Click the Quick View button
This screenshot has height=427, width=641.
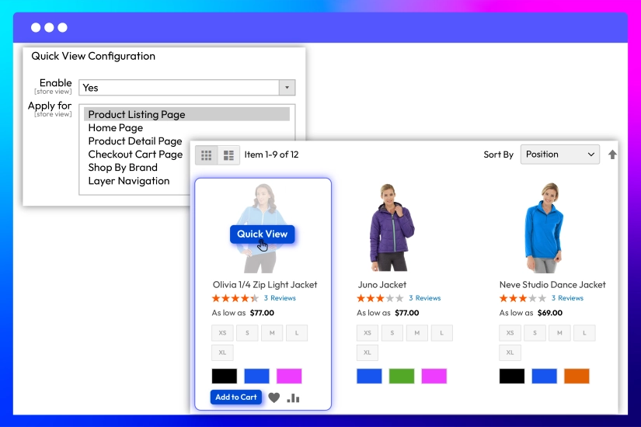(x=262, y=234)
